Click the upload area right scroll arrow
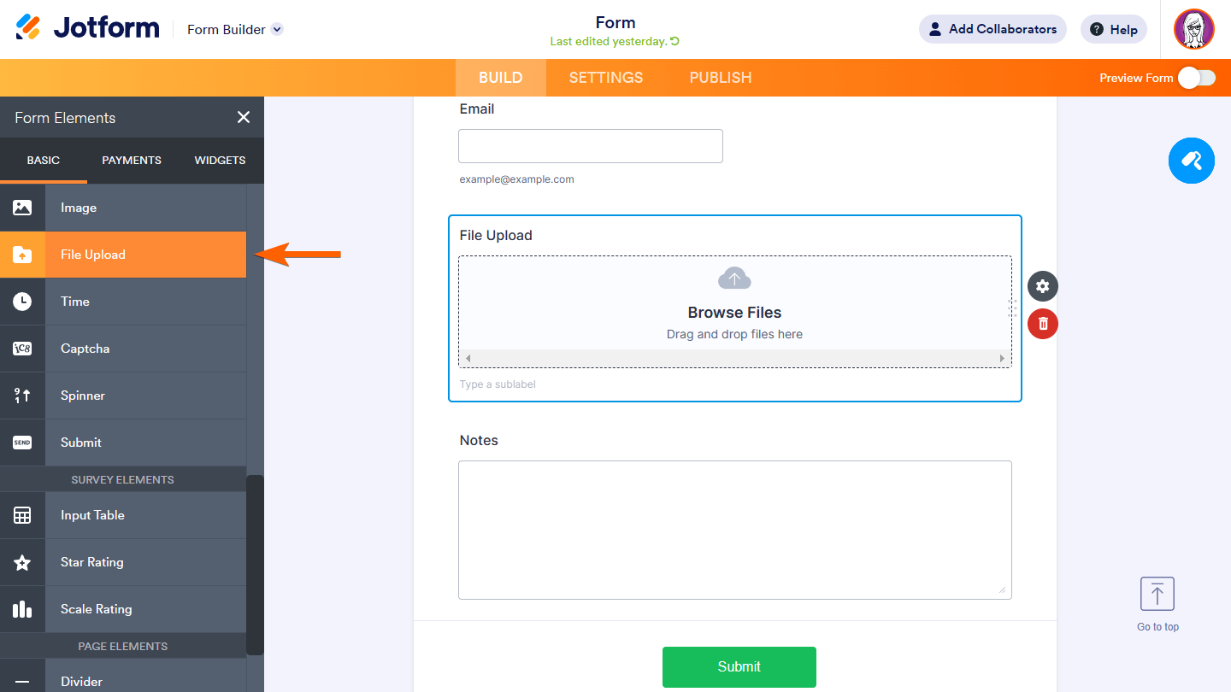The width and height of the screenshot is (1231, 692). (x=1003, y=358)
